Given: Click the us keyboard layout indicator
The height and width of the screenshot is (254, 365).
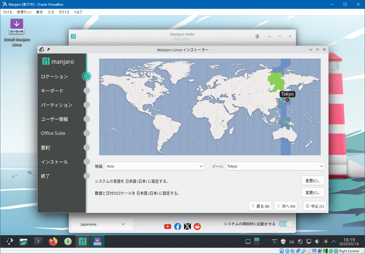Looking at the screenshot, I should point(291,242).
